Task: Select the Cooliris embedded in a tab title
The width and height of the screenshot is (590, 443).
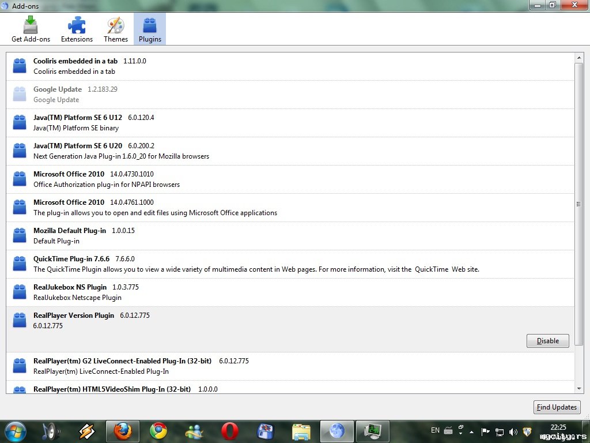Action: click(75, 61)
